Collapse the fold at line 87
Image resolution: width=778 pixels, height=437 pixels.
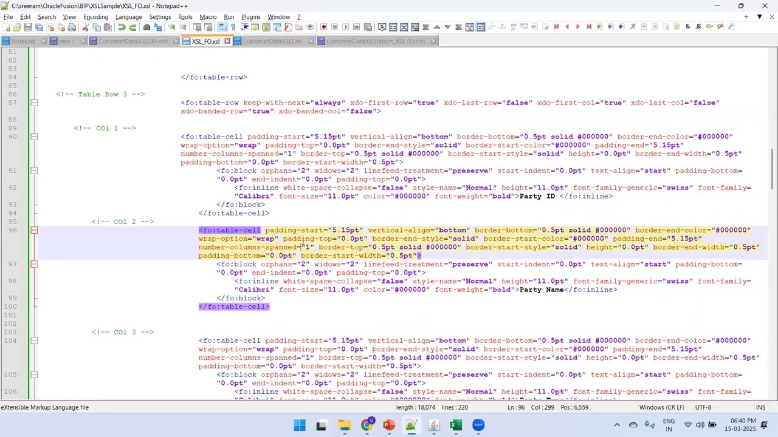tap(34, 103)
